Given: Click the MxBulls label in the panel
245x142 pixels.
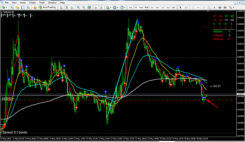Looking at the screenshot, I should (x=218, y=31).
